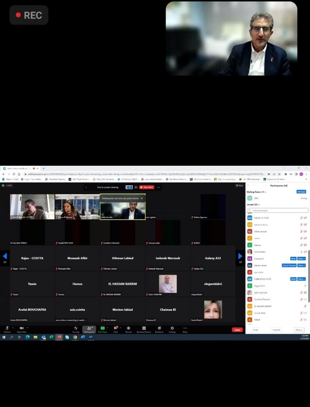
Task: Click the Unmute microphone icon
Action: pos(7,328)
